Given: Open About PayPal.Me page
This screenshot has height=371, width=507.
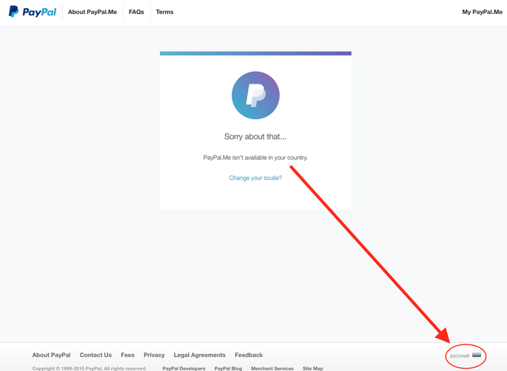Looking at the screenshot, I should click(x=93, y=12).
